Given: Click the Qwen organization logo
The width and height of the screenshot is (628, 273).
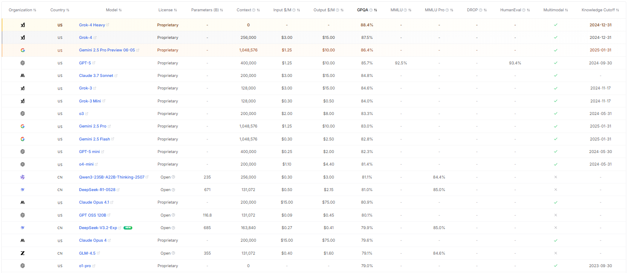Looking at the screenshot, I should (23, 177).
